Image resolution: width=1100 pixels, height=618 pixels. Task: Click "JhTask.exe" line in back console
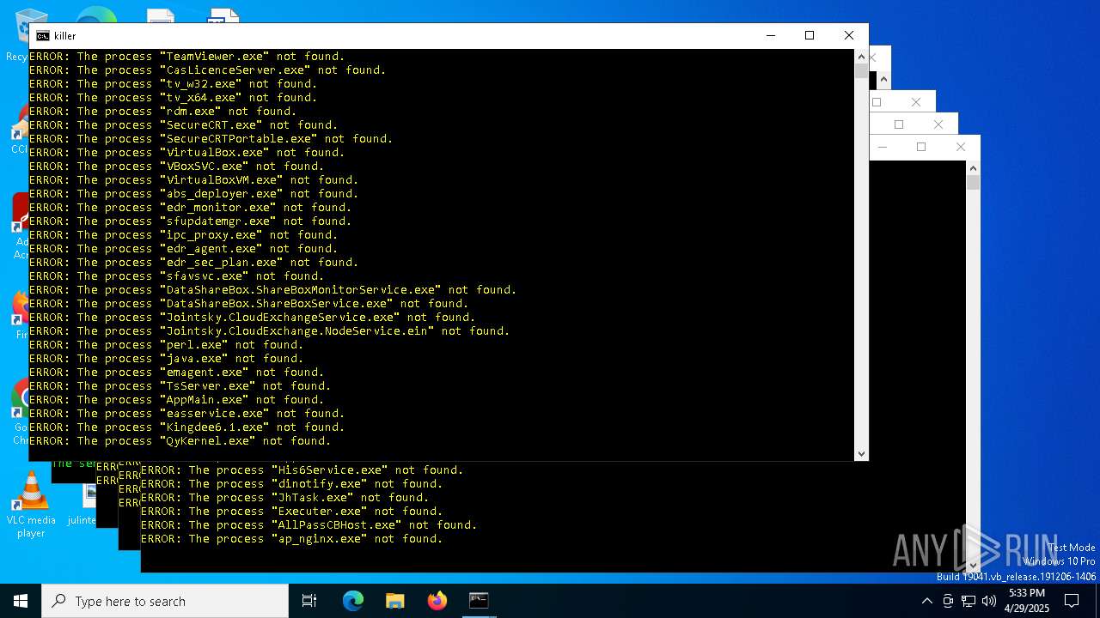coord(284,498)
